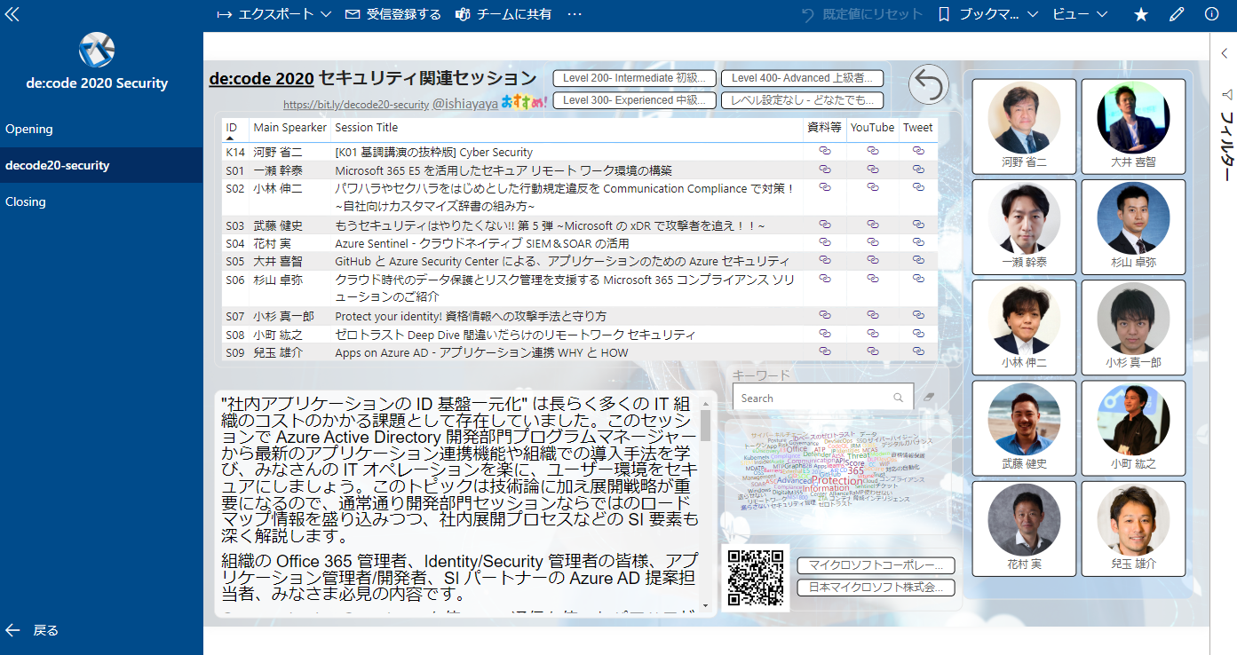
Task: Filter by Level 300 Experienced
Action: pyautogui.click(x=635, y=100)
